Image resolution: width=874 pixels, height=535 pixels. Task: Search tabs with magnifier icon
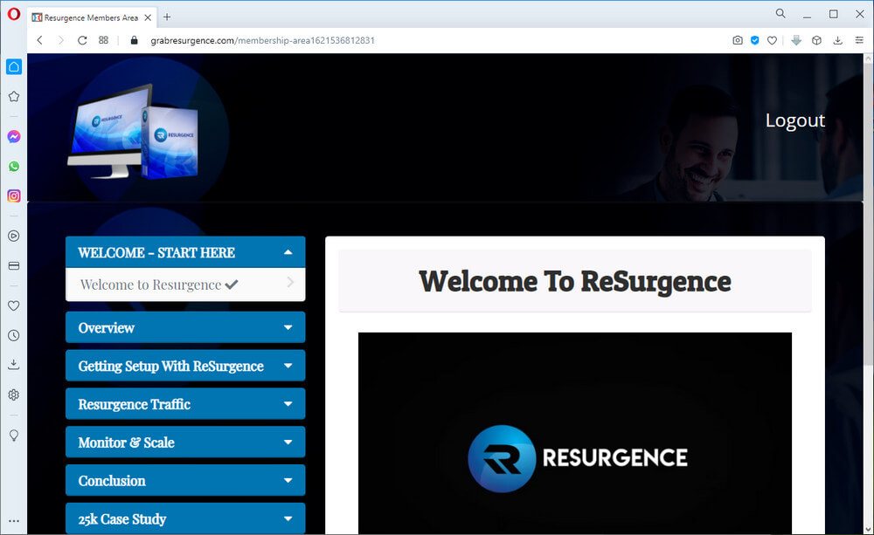pyautogui.click(x=780, y=13)
